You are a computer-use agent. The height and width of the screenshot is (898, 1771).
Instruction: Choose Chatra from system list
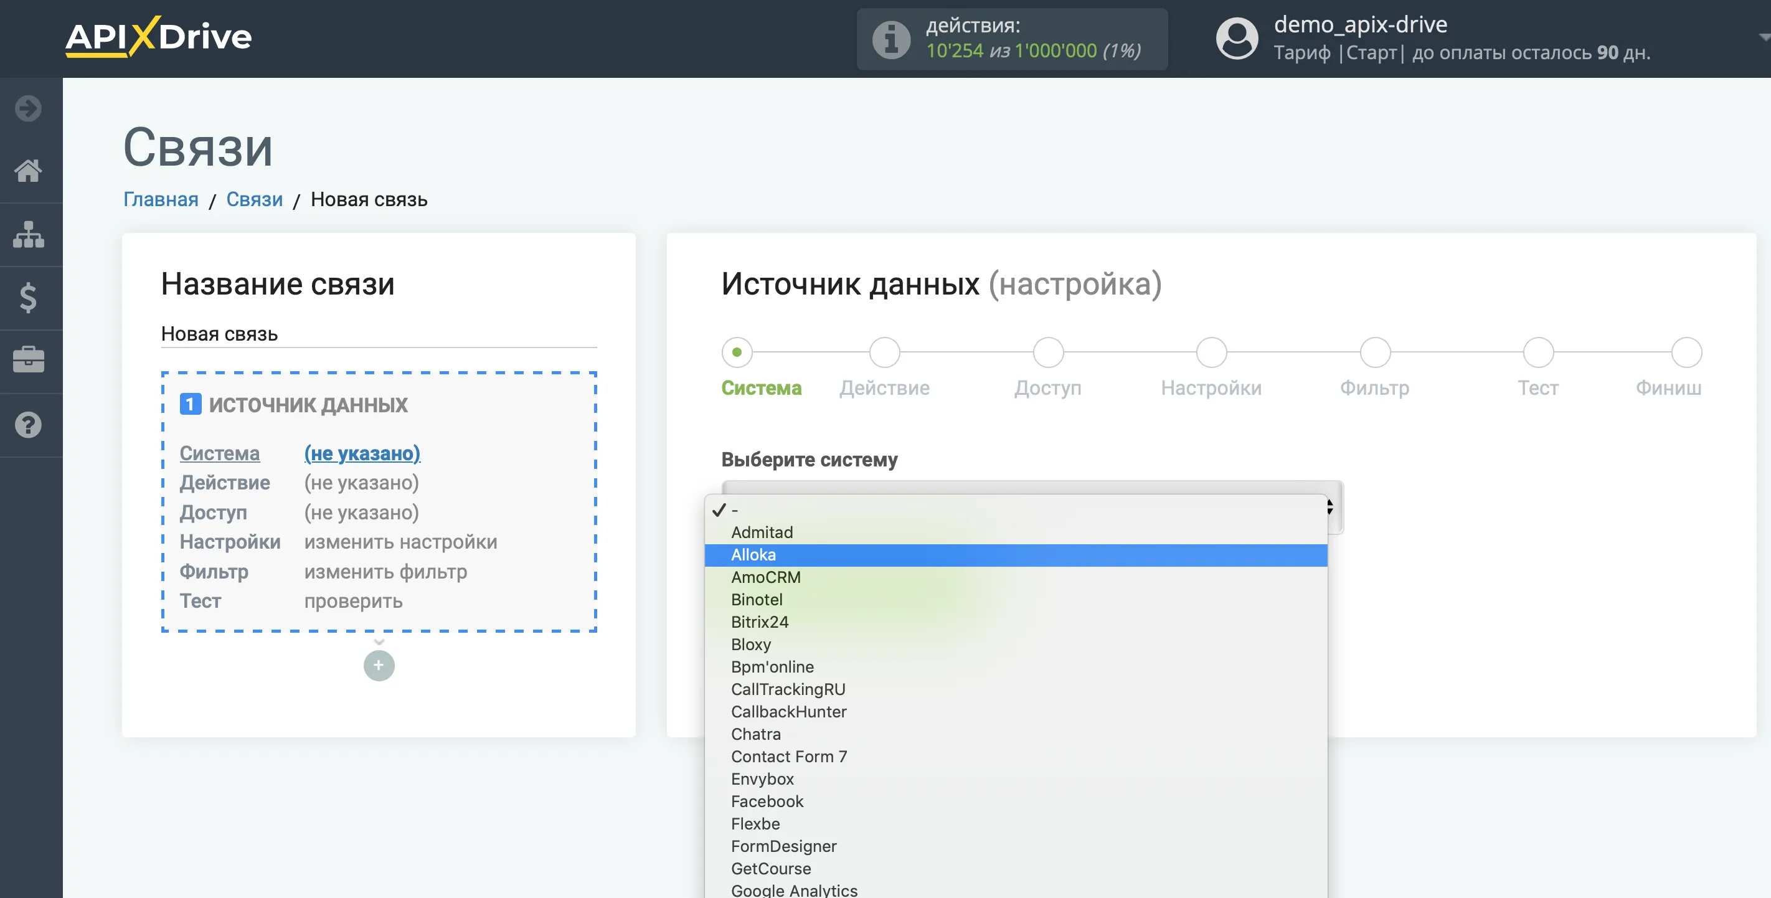[x=1016, y=734]
